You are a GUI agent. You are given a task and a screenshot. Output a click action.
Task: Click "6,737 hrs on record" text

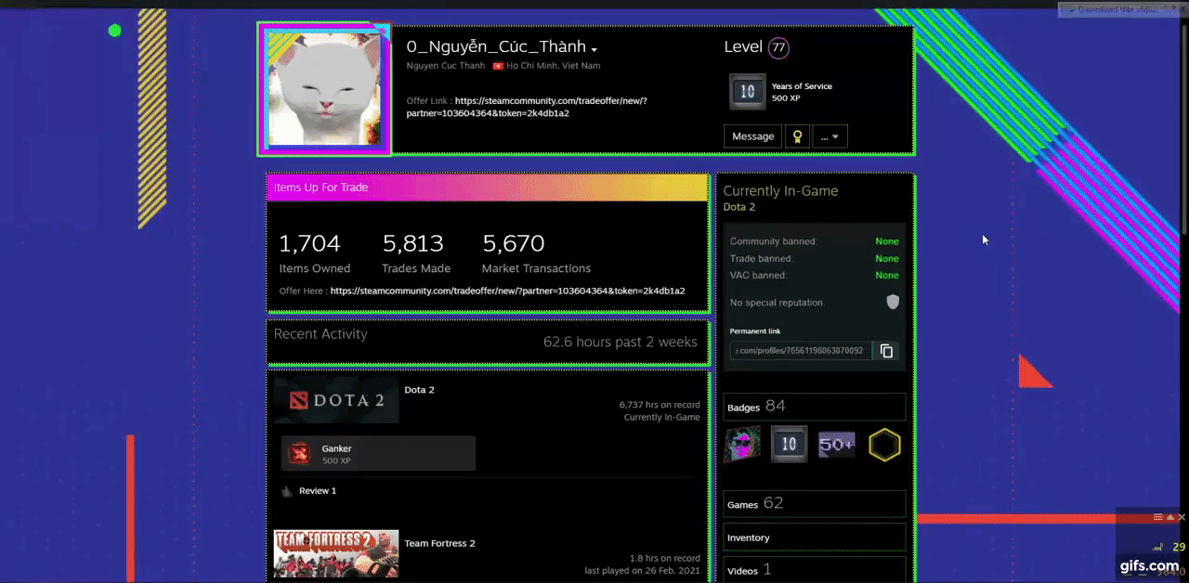coord(660,405)
